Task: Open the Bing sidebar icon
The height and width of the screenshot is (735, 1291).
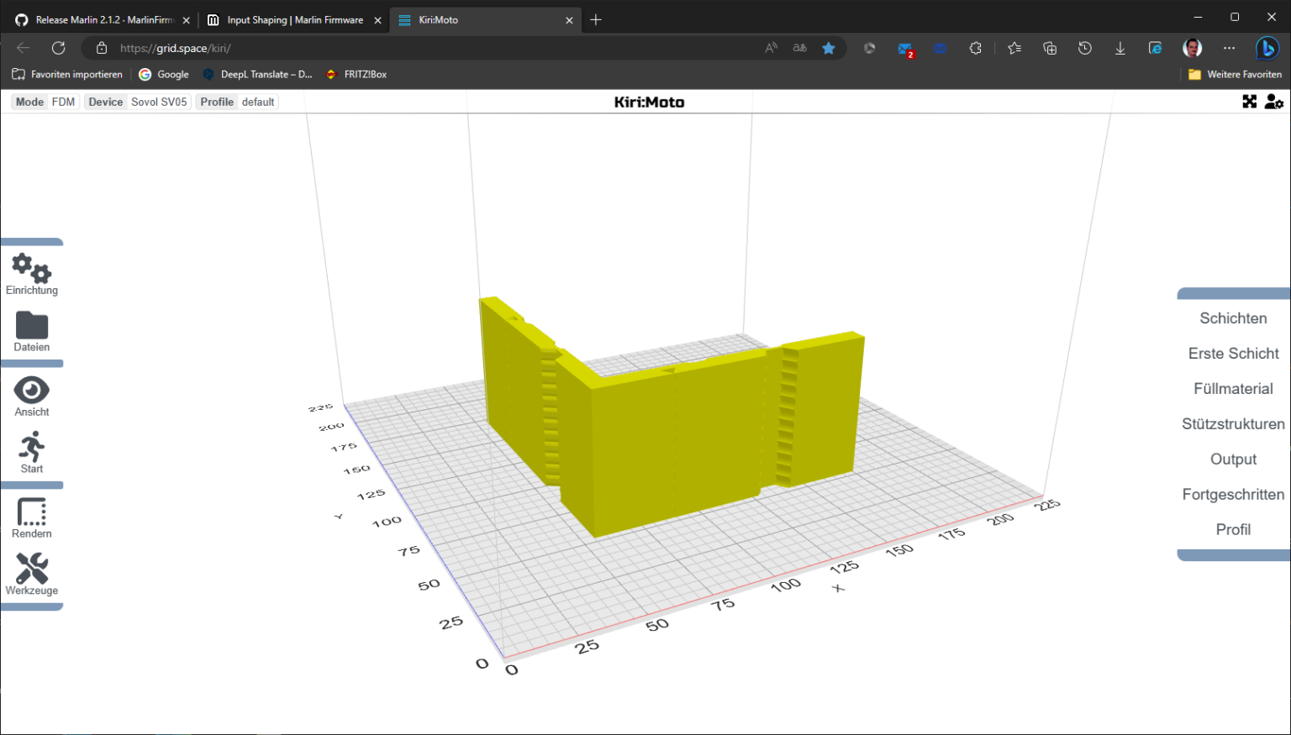Action: click(1267, 49)
